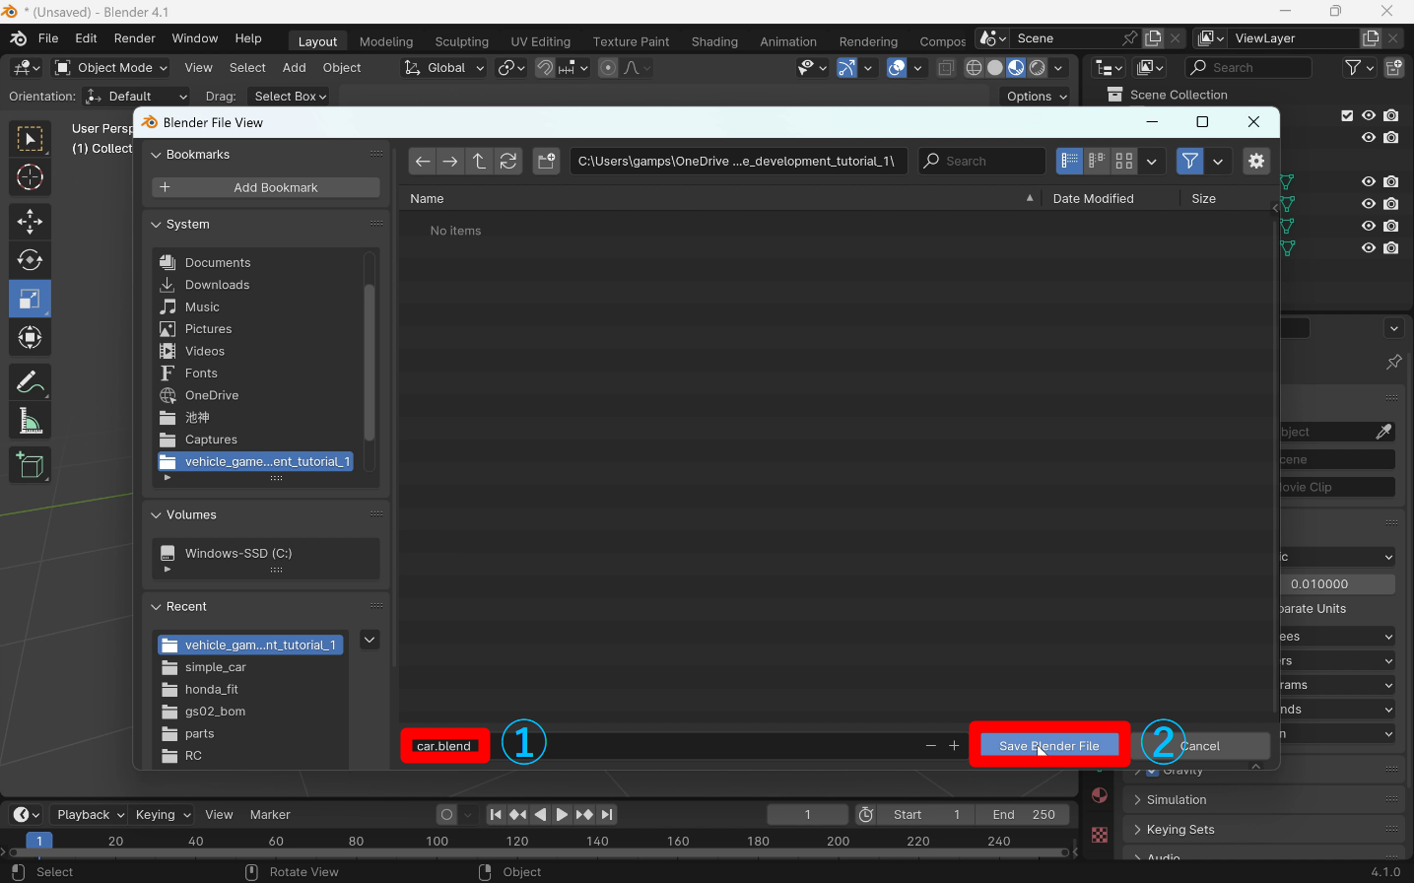The height and width of the screenshot is (884, 1415).
Task: Select the Select Box tool
Action: point(30,139)
